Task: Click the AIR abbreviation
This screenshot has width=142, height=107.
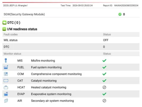Action: point(20,101)
